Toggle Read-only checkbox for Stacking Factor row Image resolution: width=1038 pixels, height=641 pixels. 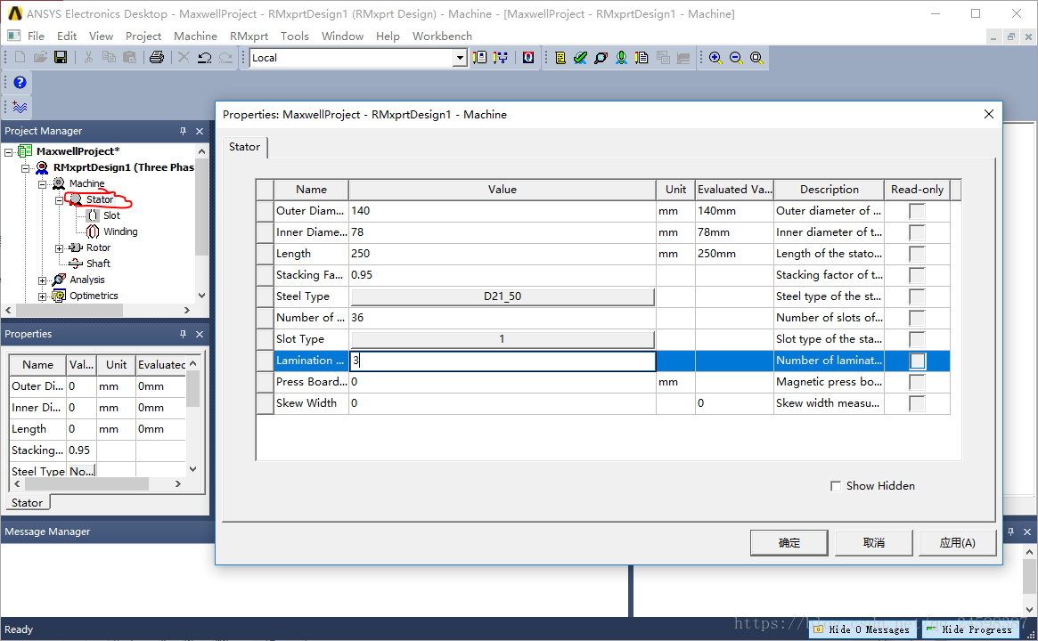(x=917, y=275)
